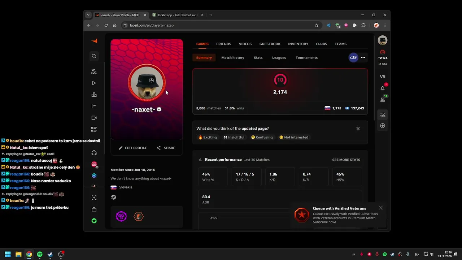This screenshot has width=462, height=260.
Task: Click the -naxet- profile avatar picture
Action: tap(147, 83)
